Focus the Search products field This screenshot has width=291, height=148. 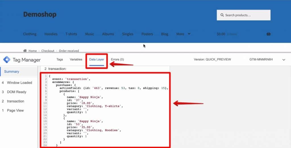pos(244,15)
